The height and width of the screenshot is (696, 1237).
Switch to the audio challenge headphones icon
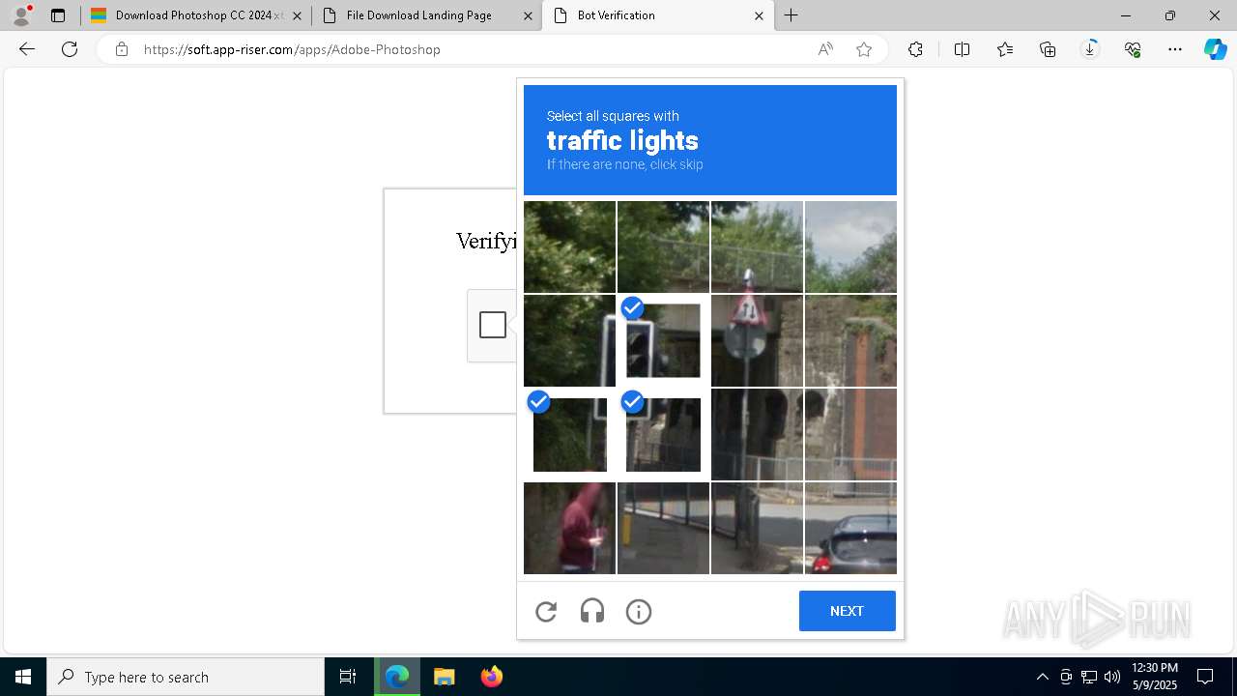[x=592, y=611]
